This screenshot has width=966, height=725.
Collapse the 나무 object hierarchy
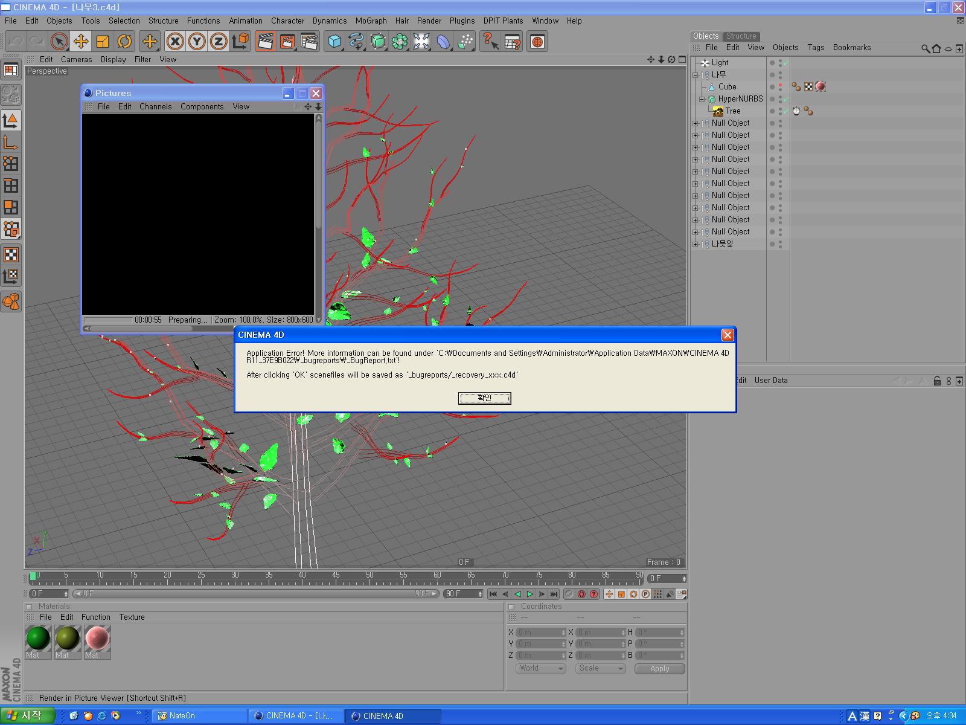[x=696, y=75]
